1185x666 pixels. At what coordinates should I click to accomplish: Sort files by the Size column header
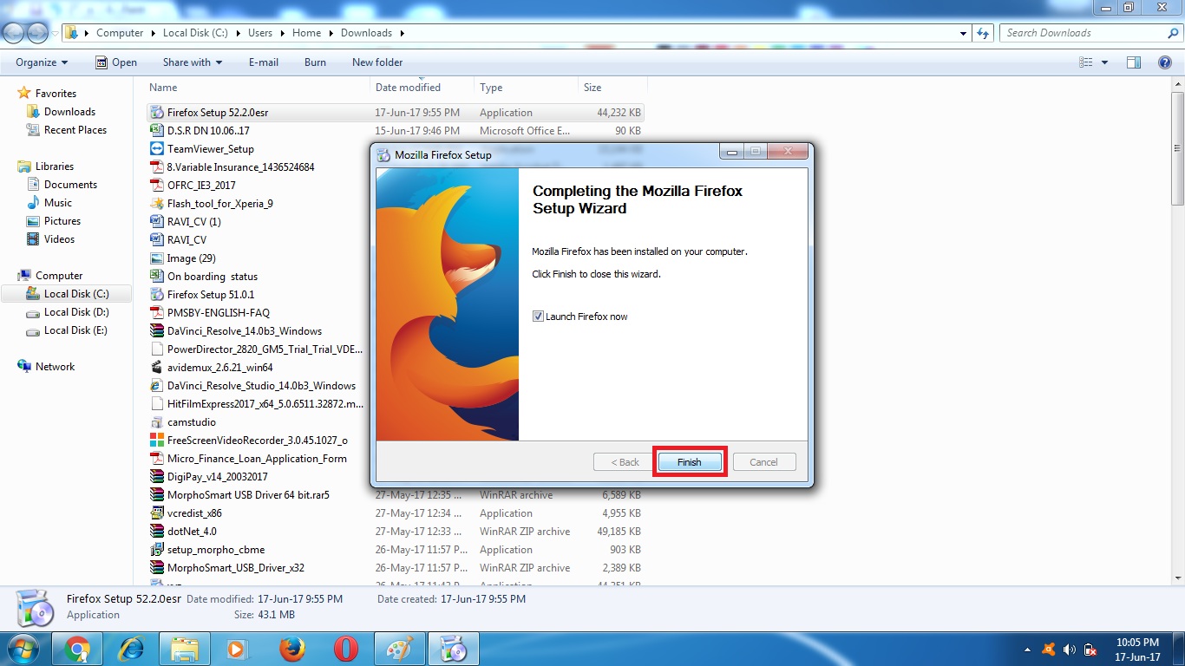612,88
